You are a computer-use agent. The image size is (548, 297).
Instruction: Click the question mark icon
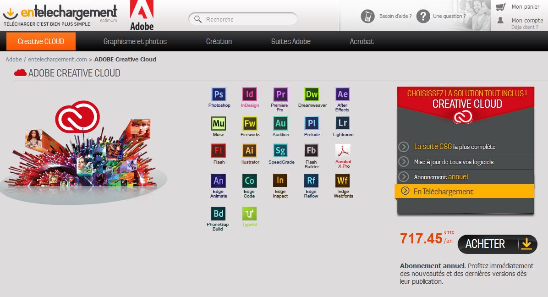[423, 16]
